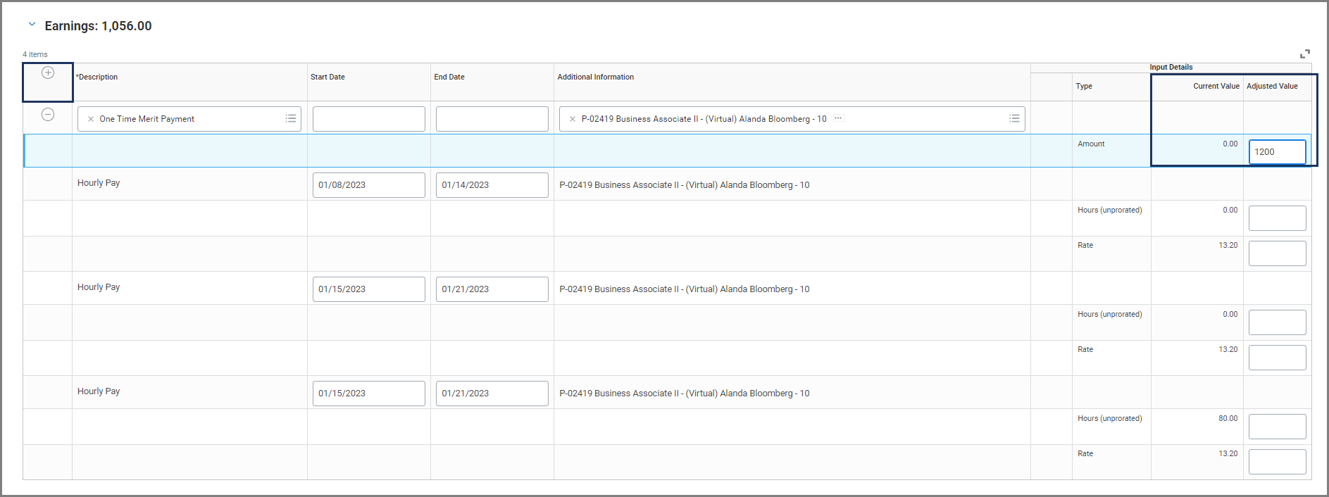Open Additional Information prompt list icon

click(x=1014, y=119)
